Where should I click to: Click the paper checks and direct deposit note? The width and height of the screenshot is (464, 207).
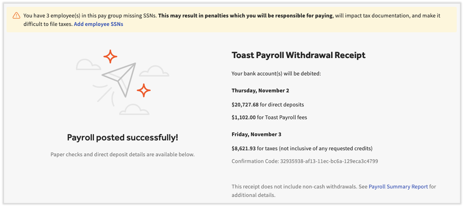click(x=122, y=154)
